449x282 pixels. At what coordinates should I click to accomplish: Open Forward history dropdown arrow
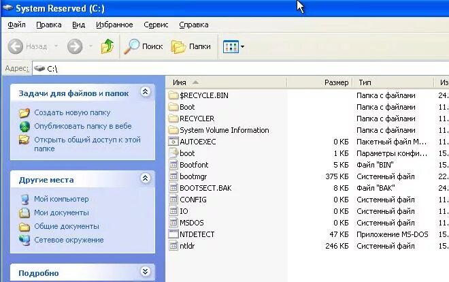click(x=90, y=46)
